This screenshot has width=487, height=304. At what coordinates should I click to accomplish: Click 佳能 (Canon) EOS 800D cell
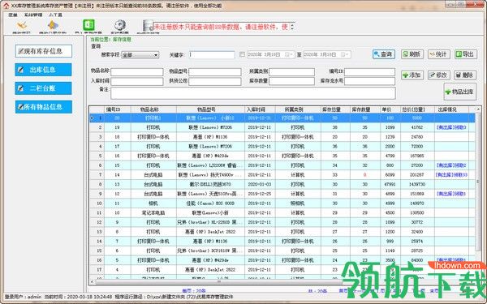pyautogui.click(x=210, y=203)
